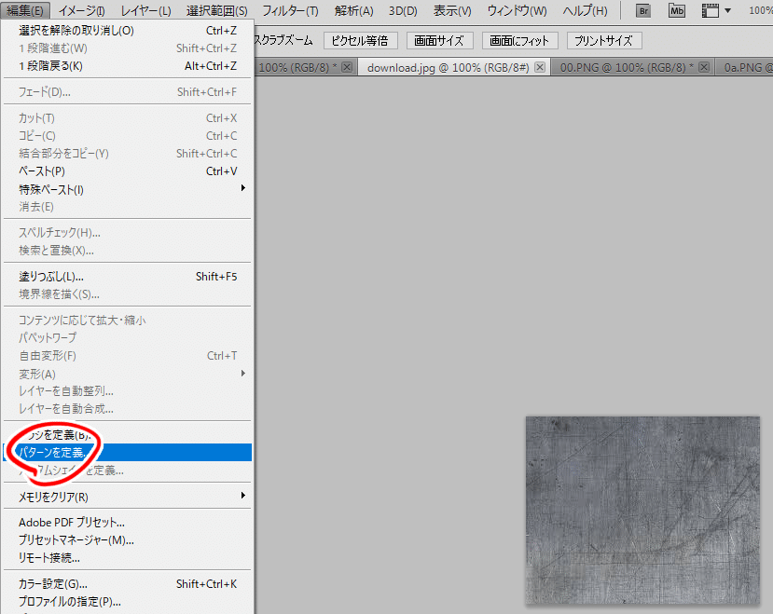The width and height of the screenshot is (773, 614).
Task: Choose リモート接続... menu item
Action: pyautogui.click(x=127, y=558)
